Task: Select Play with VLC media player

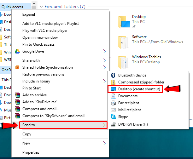Action: click(x=60, y=31)
